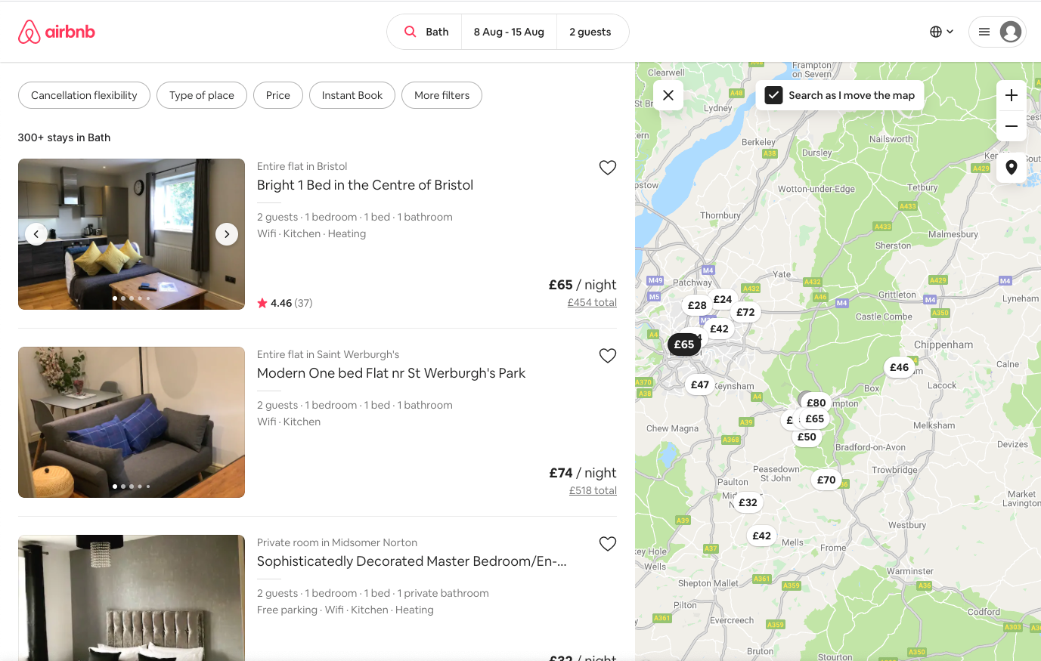This screenshot has height=661, width=1041.
Task: Open listing Bright 1 Bed in the Centre of Bristol
Action: tap(365, 185)
